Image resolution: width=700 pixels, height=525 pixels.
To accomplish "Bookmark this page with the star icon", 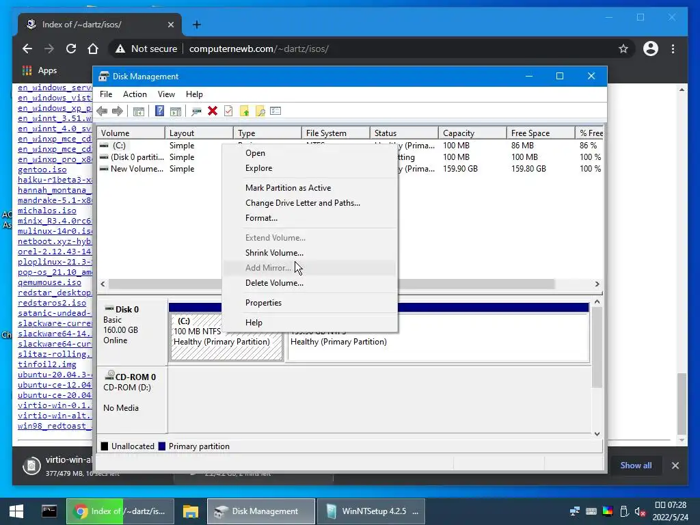I will click(623, 49).
